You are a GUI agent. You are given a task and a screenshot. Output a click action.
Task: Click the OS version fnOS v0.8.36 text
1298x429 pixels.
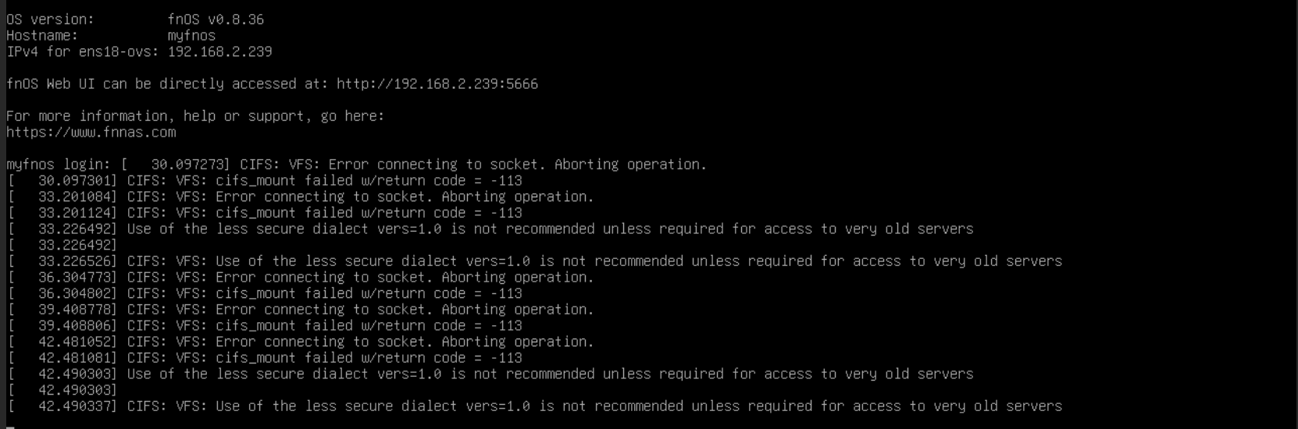(x=216, y=19)
